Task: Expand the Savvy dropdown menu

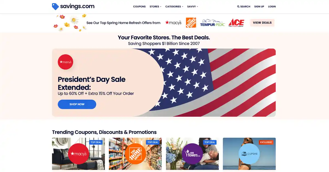Action: [192, 7]
